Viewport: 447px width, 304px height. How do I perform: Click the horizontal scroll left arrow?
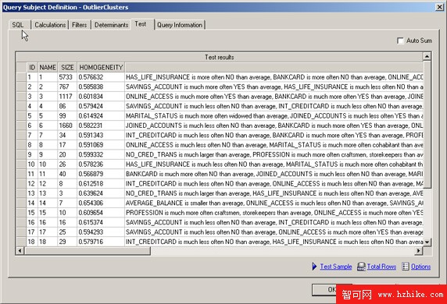pyautogui.click(x=20, y=250)
